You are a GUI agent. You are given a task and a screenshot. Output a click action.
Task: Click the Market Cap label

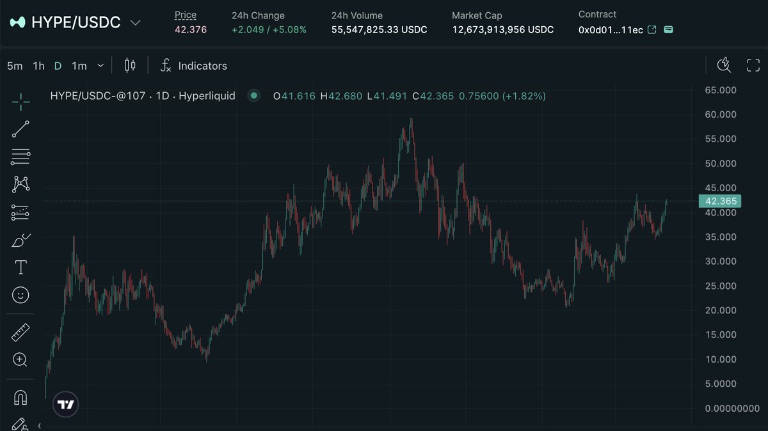pos(477,15)
